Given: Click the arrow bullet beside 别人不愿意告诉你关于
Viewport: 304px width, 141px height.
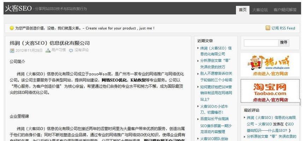Looking at the screenshot, I should pos(198,74).
